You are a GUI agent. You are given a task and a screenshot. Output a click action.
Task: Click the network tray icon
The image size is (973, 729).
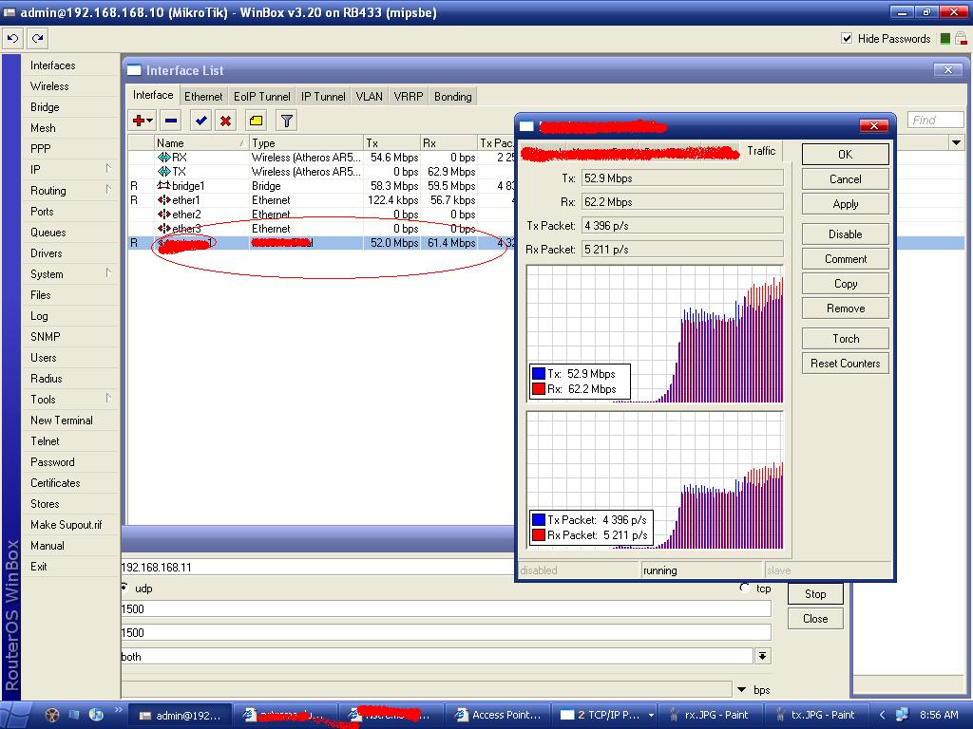coord(902,715)
